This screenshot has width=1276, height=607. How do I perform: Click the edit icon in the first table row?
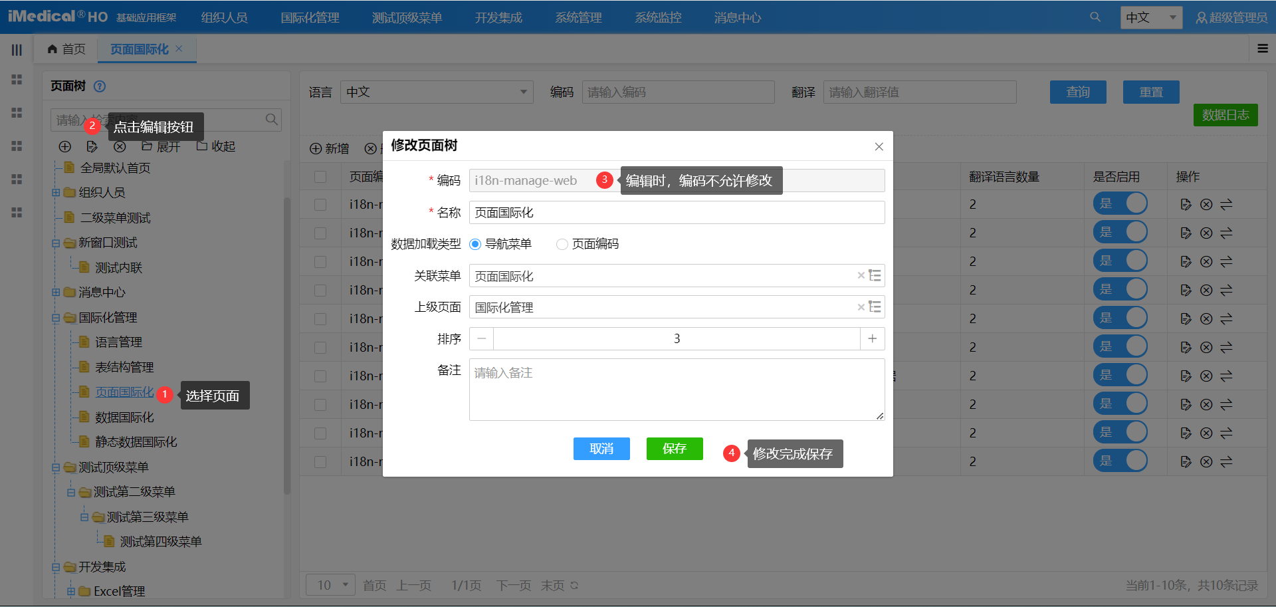1186,204
